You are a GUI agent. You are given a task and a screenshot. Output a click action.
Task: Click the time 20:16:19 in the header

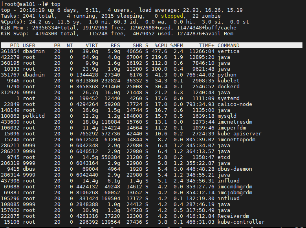click(x=32, y=10)
